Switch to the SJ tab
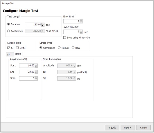The image size is (154, 133). (x=10, y=54)
